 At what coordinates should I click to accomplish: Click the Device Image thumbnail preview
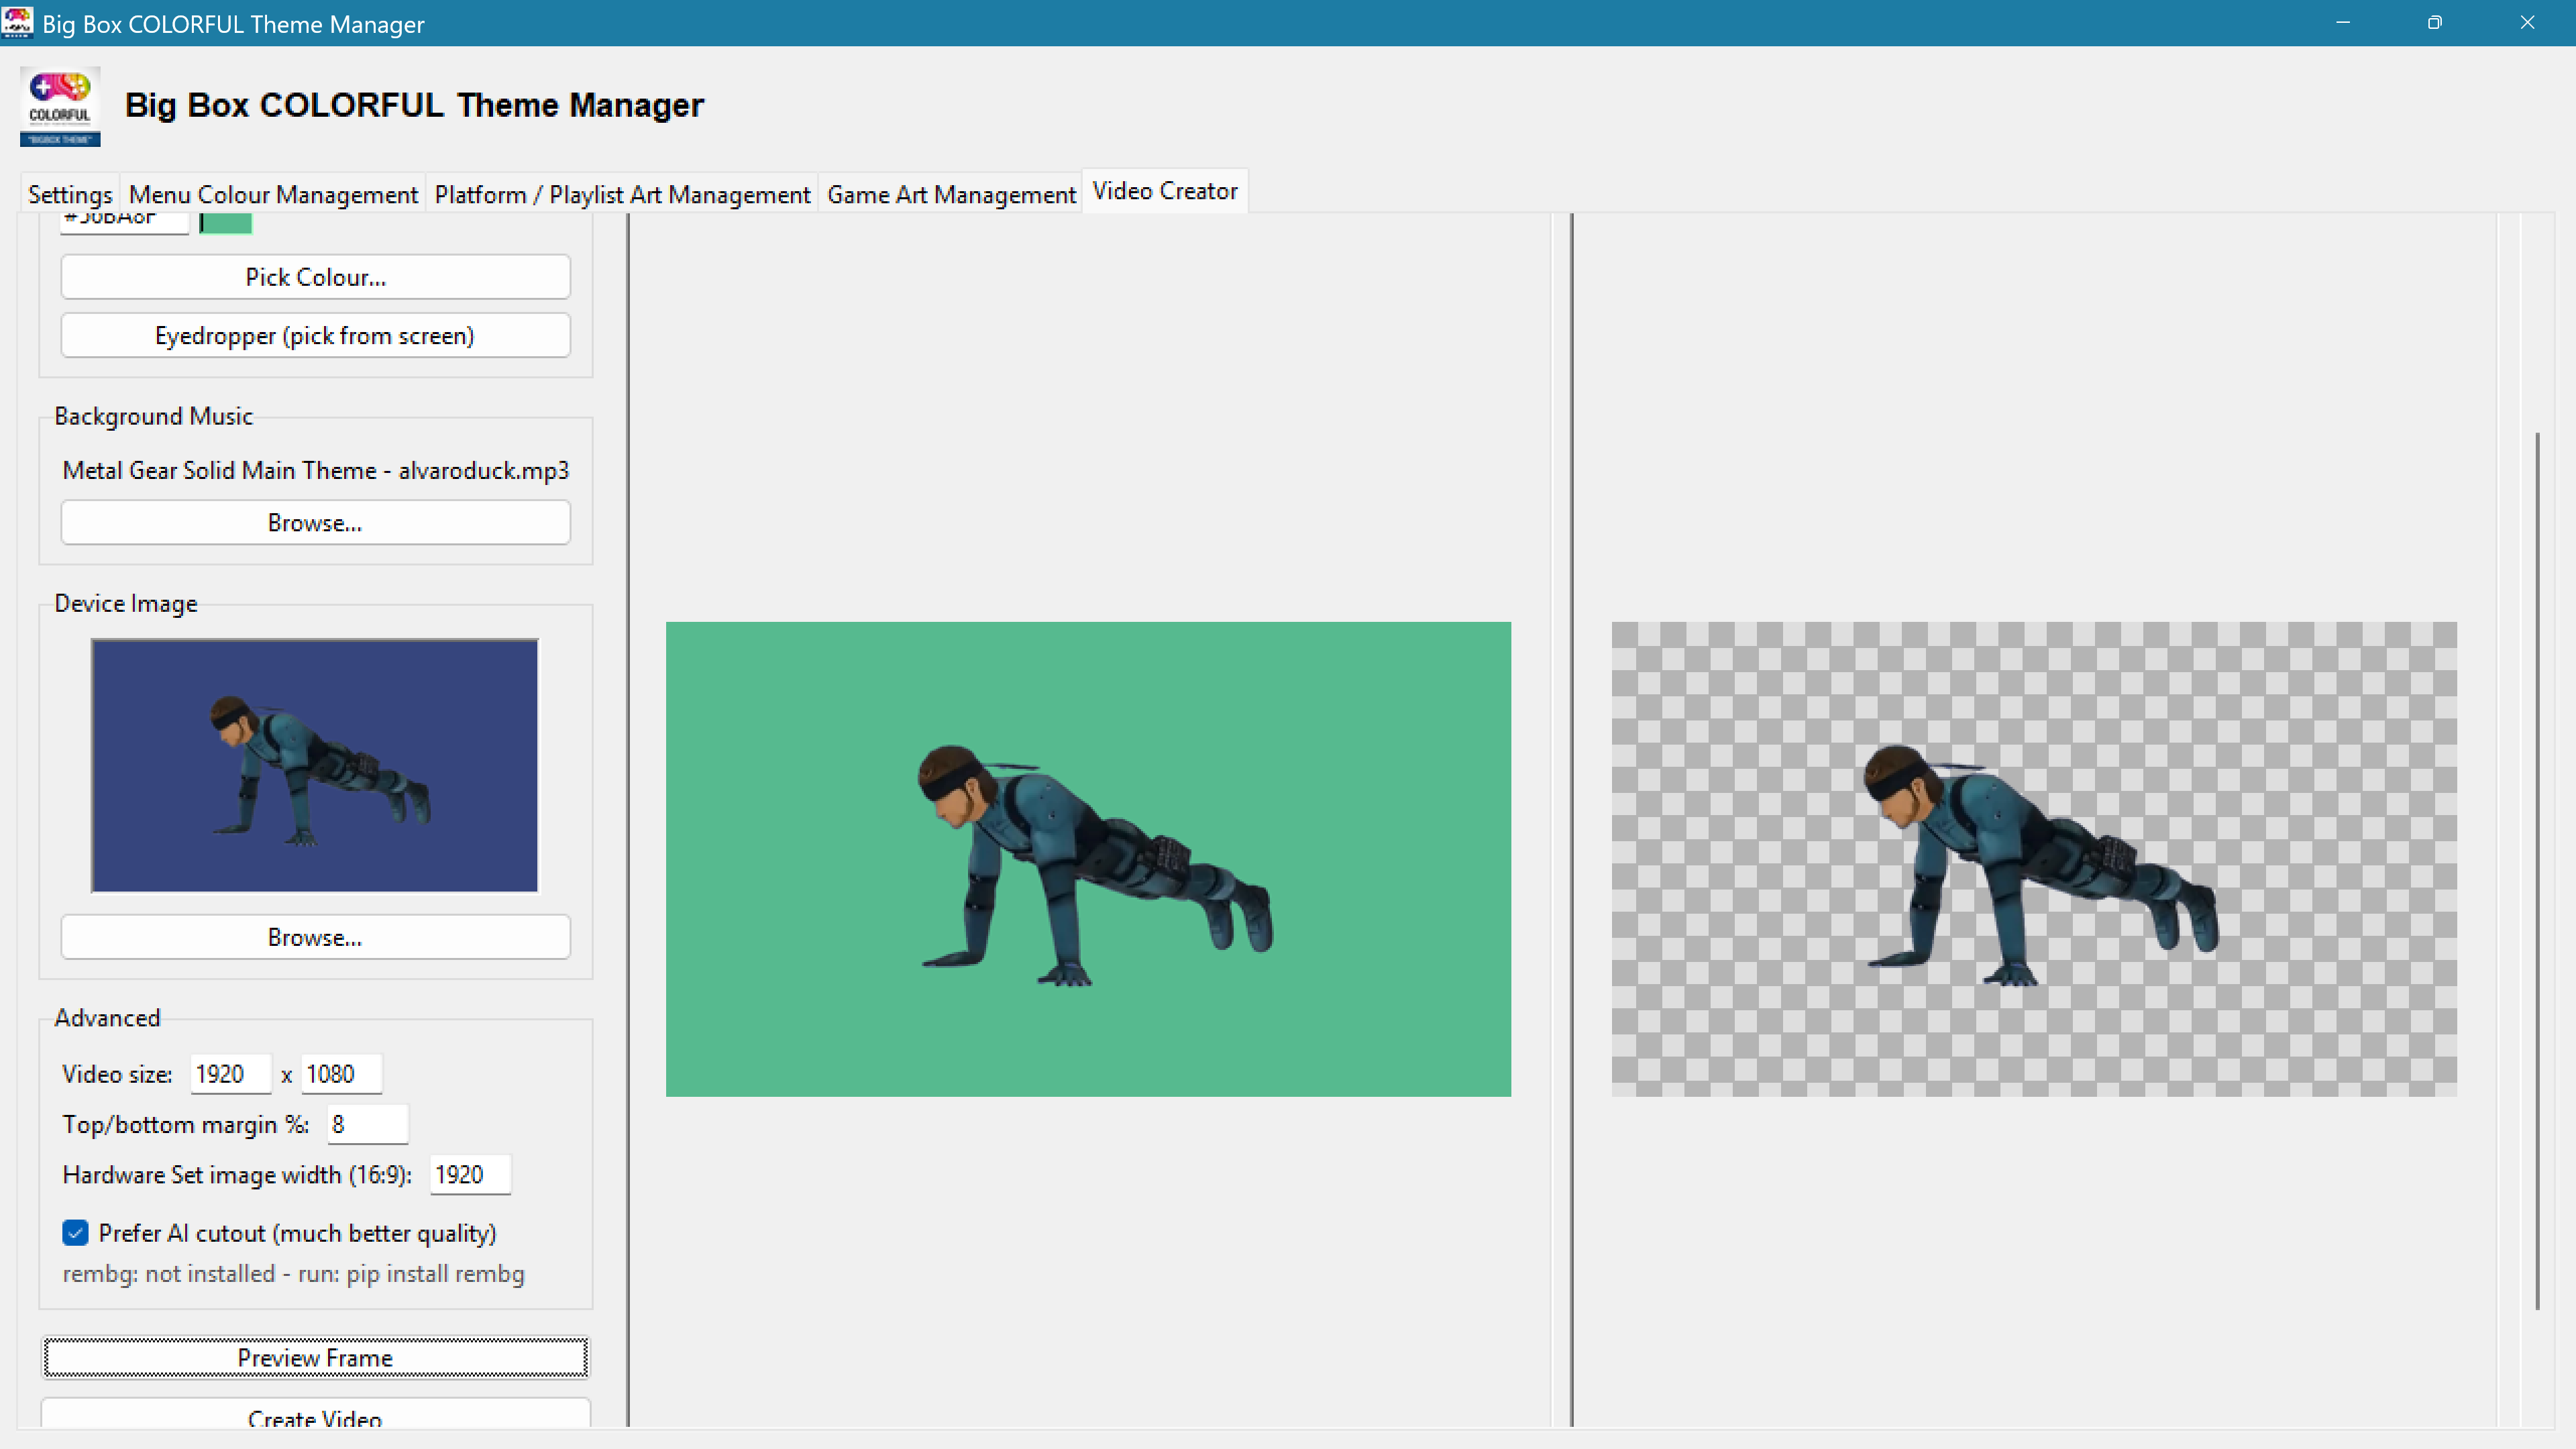(315, 766)
